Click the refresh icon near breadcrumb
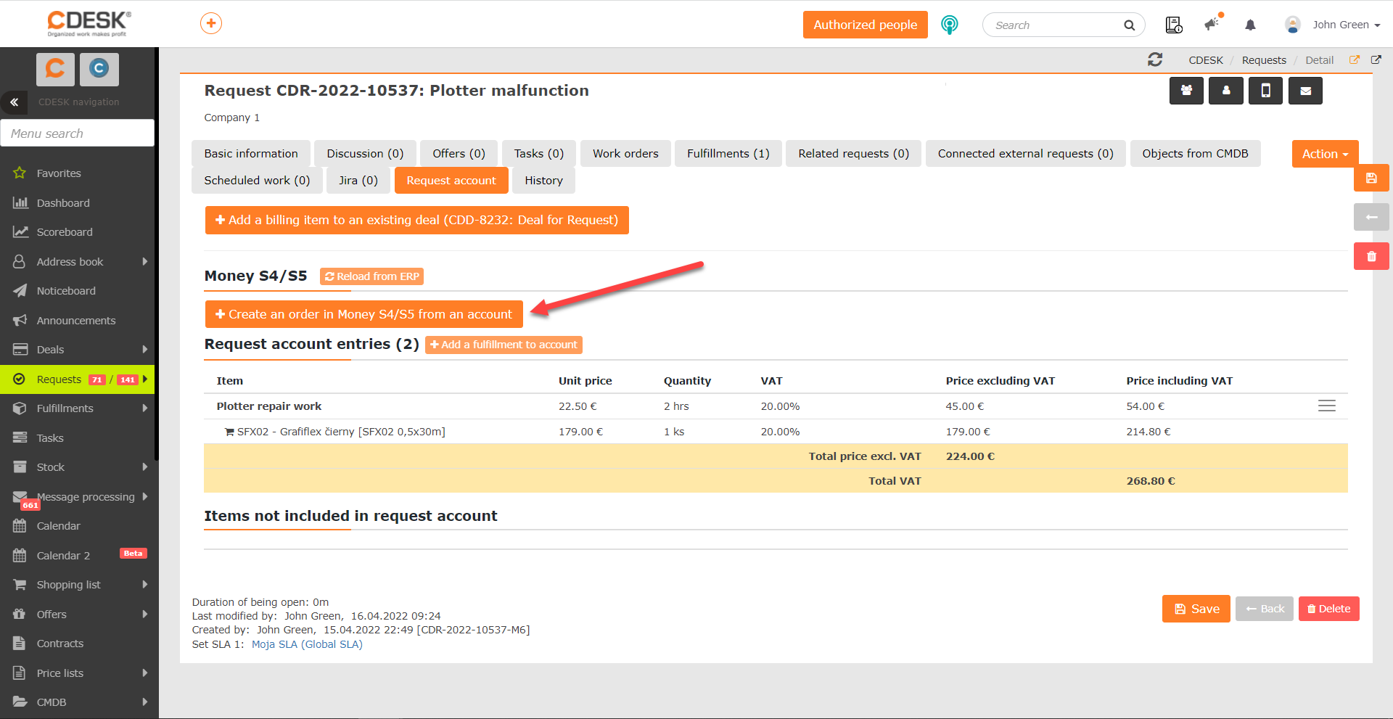This screenshot has width=1393, height=719. pos(1155,59)
